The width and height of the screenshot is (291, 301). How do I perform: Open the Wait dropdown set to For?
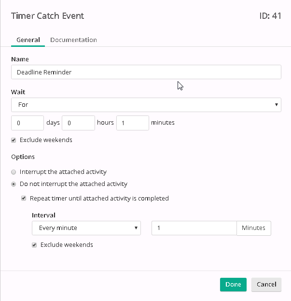146,105
